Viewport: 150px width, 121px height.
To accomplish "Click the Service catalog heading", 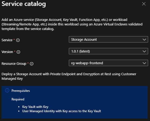I will coord(24,4).
